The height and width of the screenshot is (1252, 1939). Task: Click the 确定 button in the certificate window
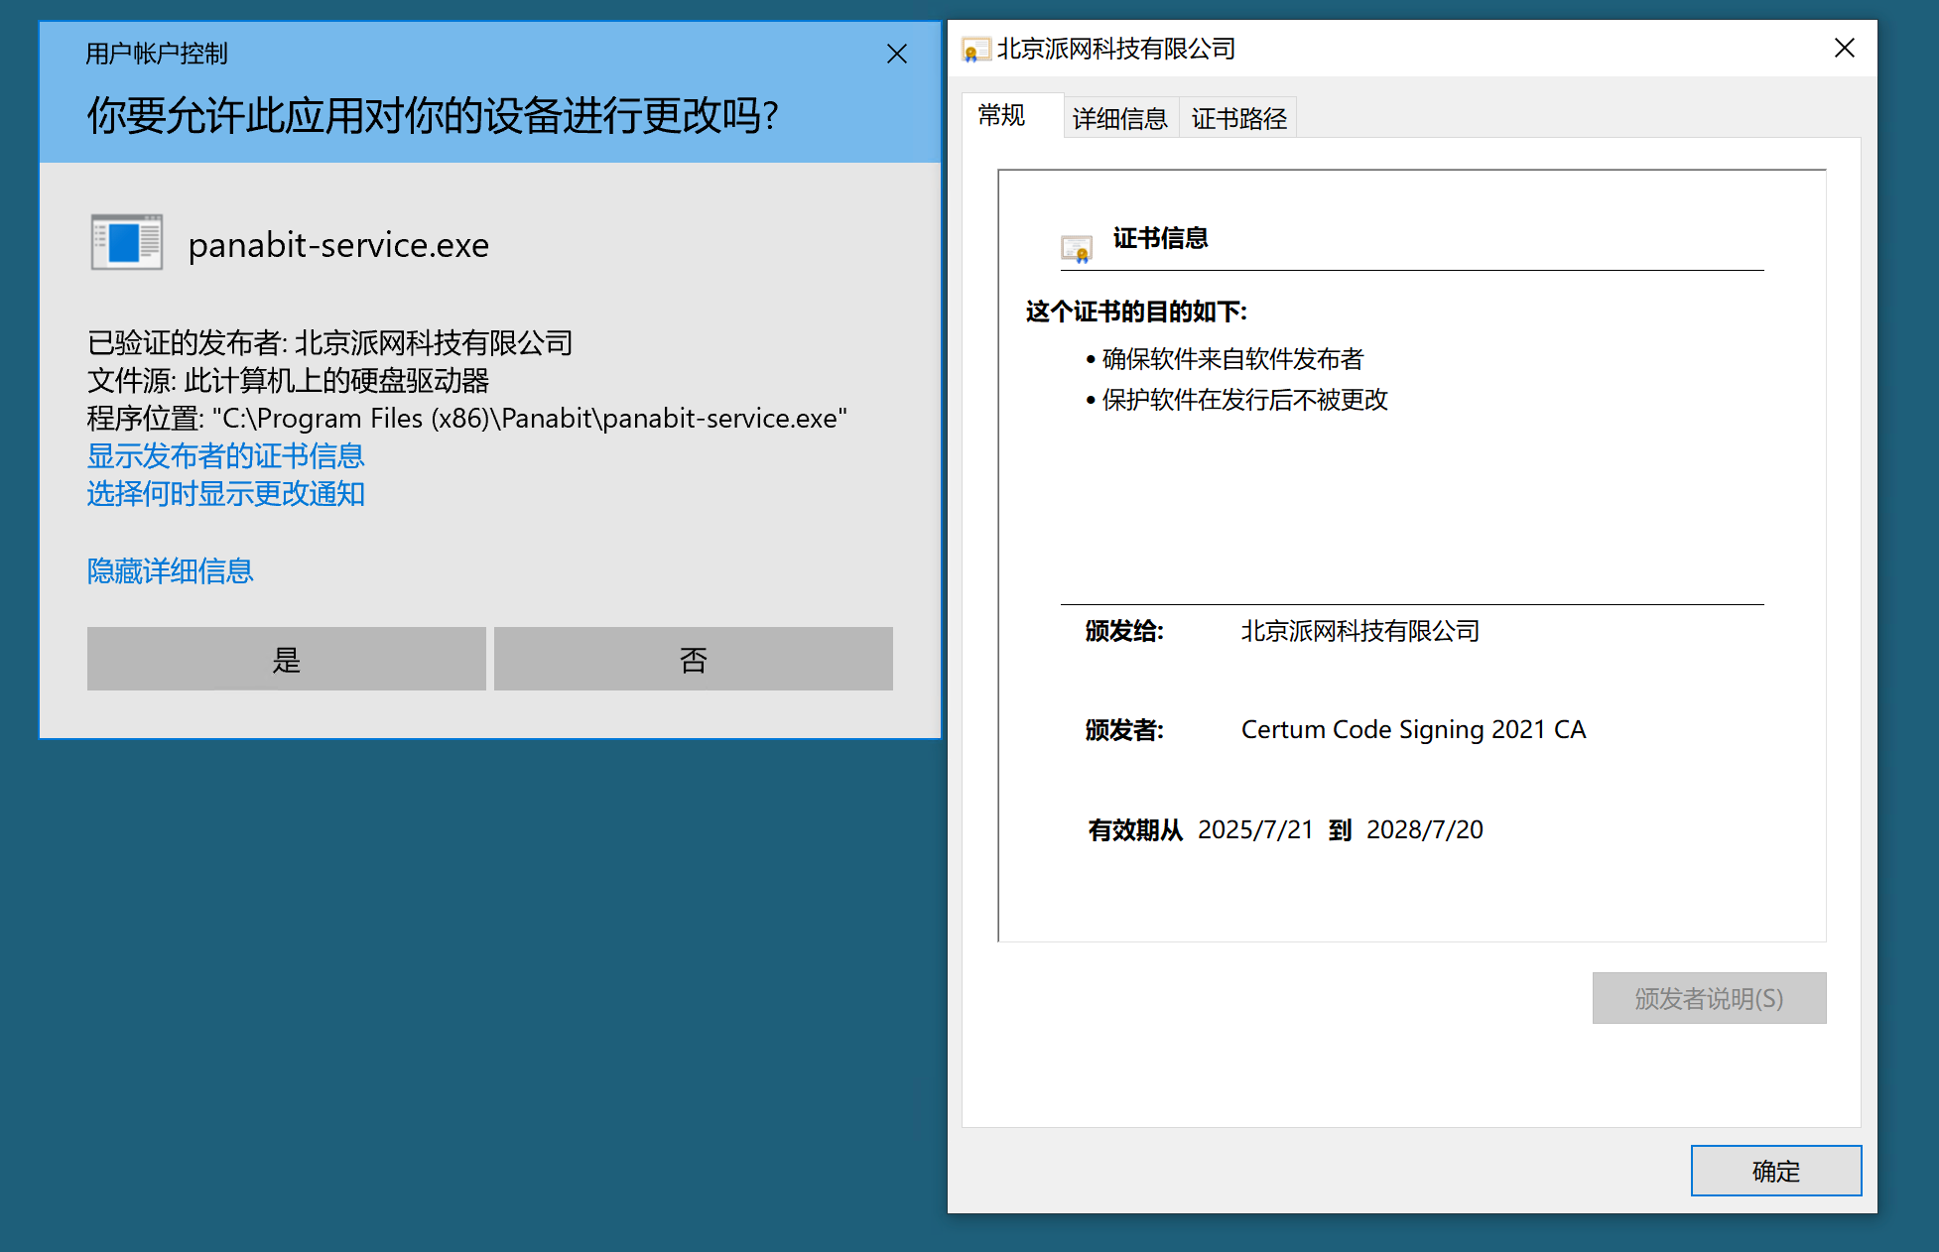click(1776, 1171)
